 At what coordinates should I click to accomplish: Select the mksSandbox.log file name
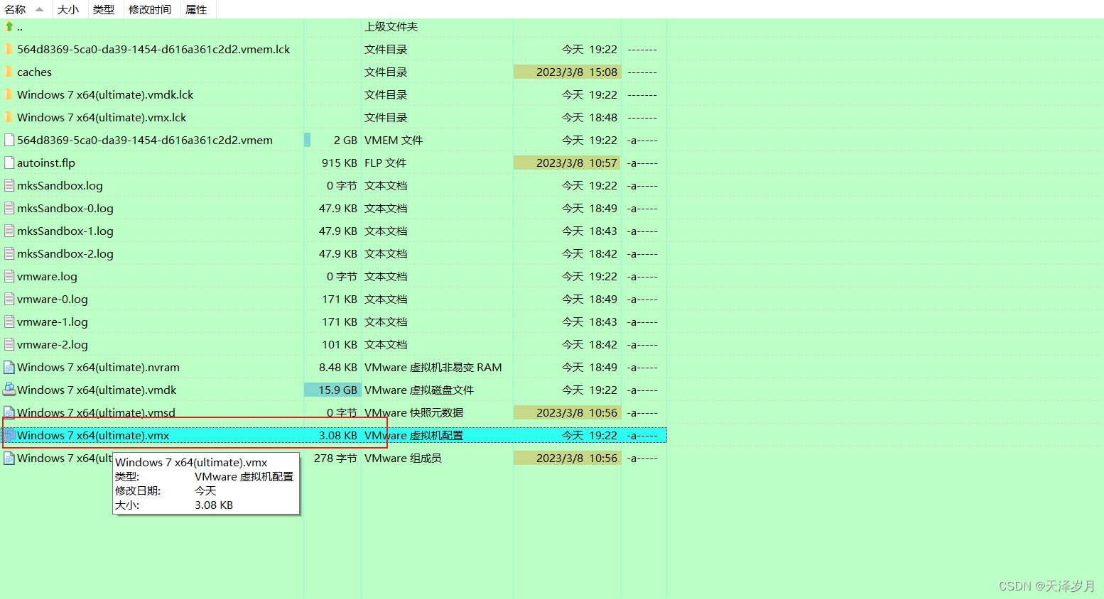coord(60,185)
